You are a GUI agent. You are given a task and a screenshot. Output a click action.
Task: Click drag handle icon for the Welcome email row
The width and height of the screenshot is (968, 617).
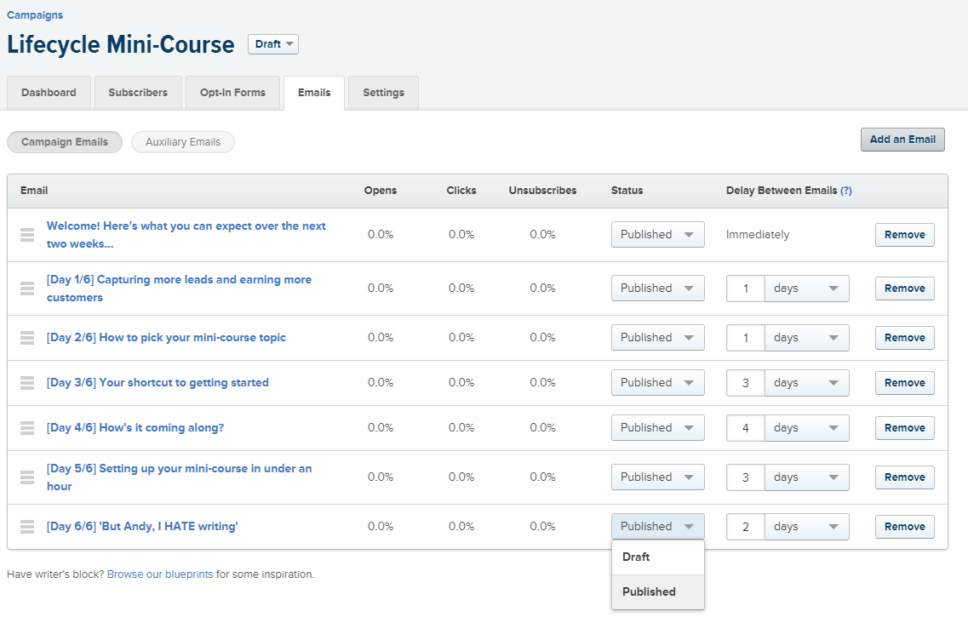[27, 235]
